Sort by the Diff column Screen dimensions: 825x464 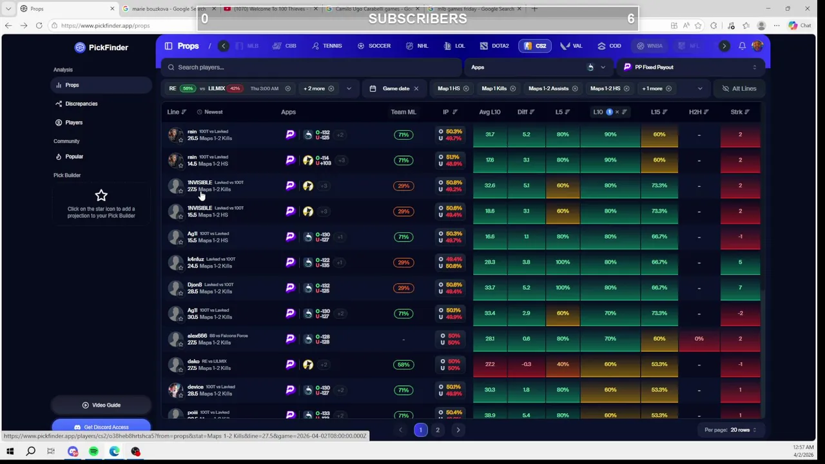point(526,112)
